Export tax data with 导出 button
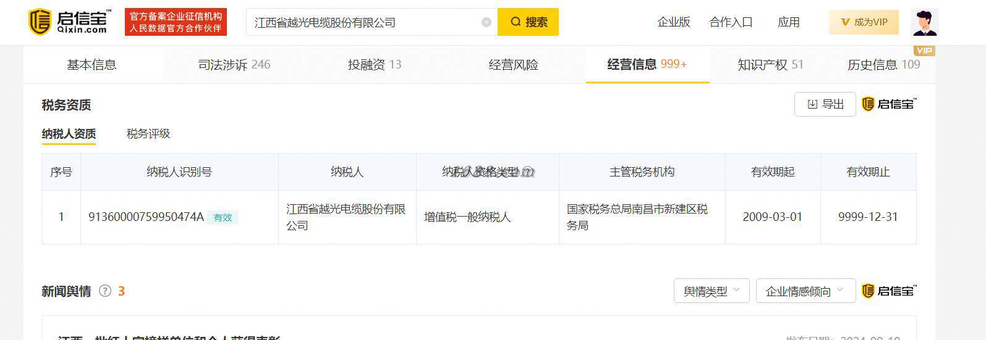This screenshot has height=340, width=986. (825, 104)
